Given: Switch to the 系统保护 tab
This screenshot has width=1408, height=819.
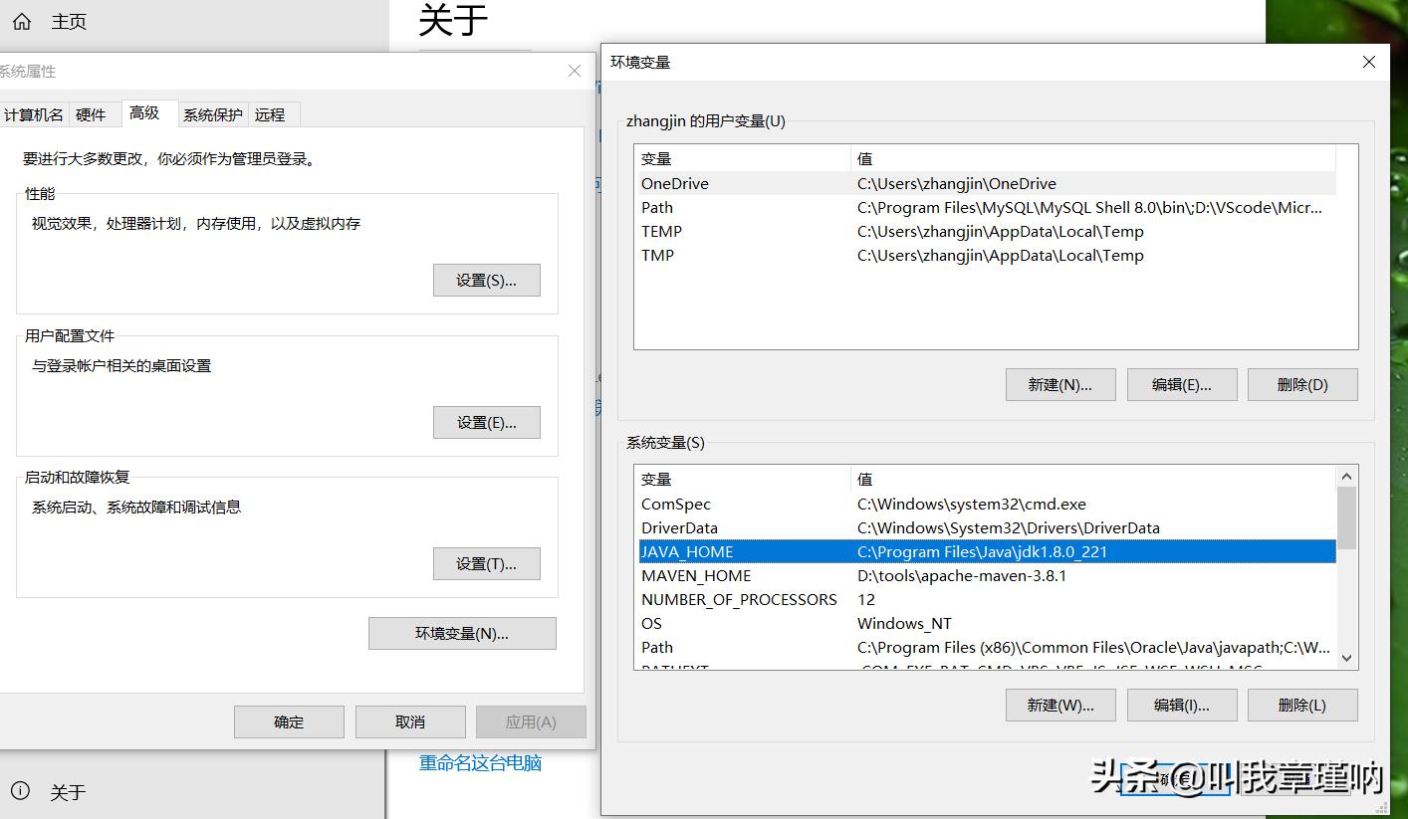Looking at the screenshot, I should [x=212, y=114].
